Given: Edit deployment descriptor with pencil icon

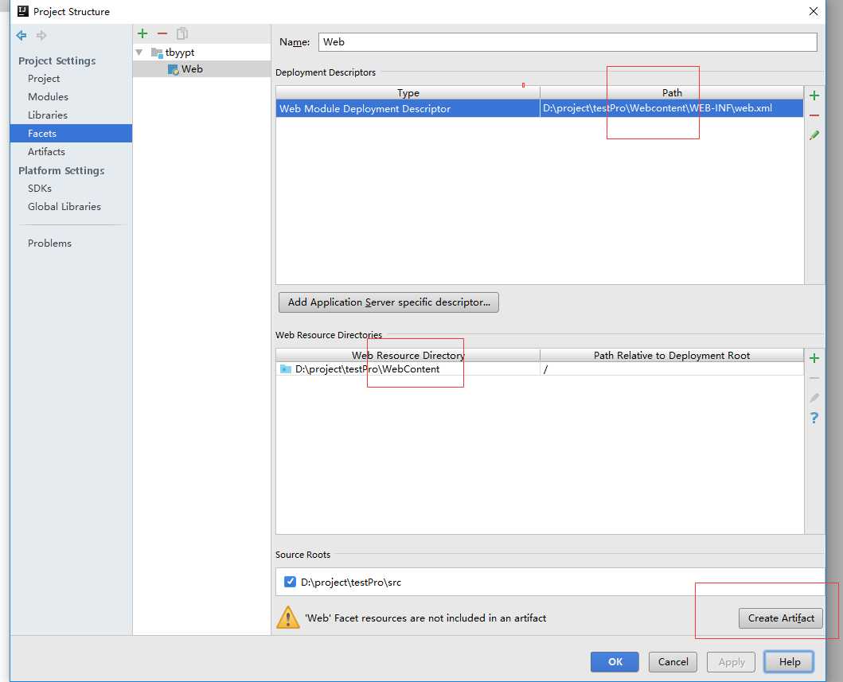Looking at the screenshot, I should pos(814,135).
